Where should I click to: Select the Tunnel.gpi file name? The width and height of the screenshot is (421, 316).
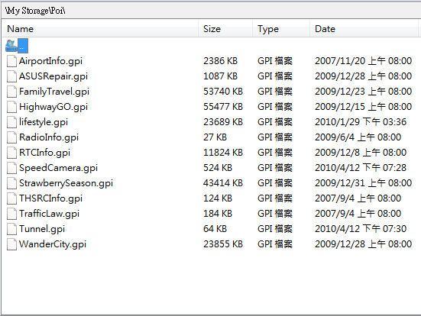click(42, 229)
